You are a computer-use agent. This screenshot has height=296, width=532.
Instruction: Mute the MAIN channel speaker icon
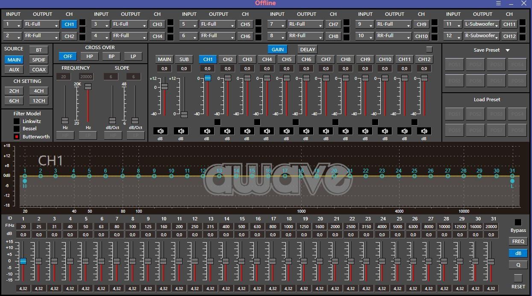160,131
